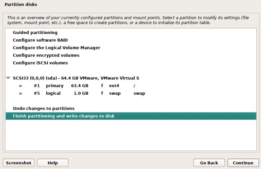Screen dimensions: 261x169
Task: Select Guided partitioning option
Action: (35, 32)
